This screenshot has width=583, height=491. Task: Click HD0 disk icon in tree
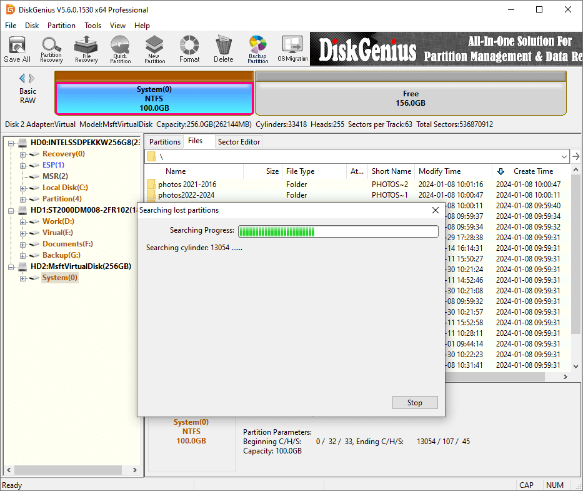[22, 143]
